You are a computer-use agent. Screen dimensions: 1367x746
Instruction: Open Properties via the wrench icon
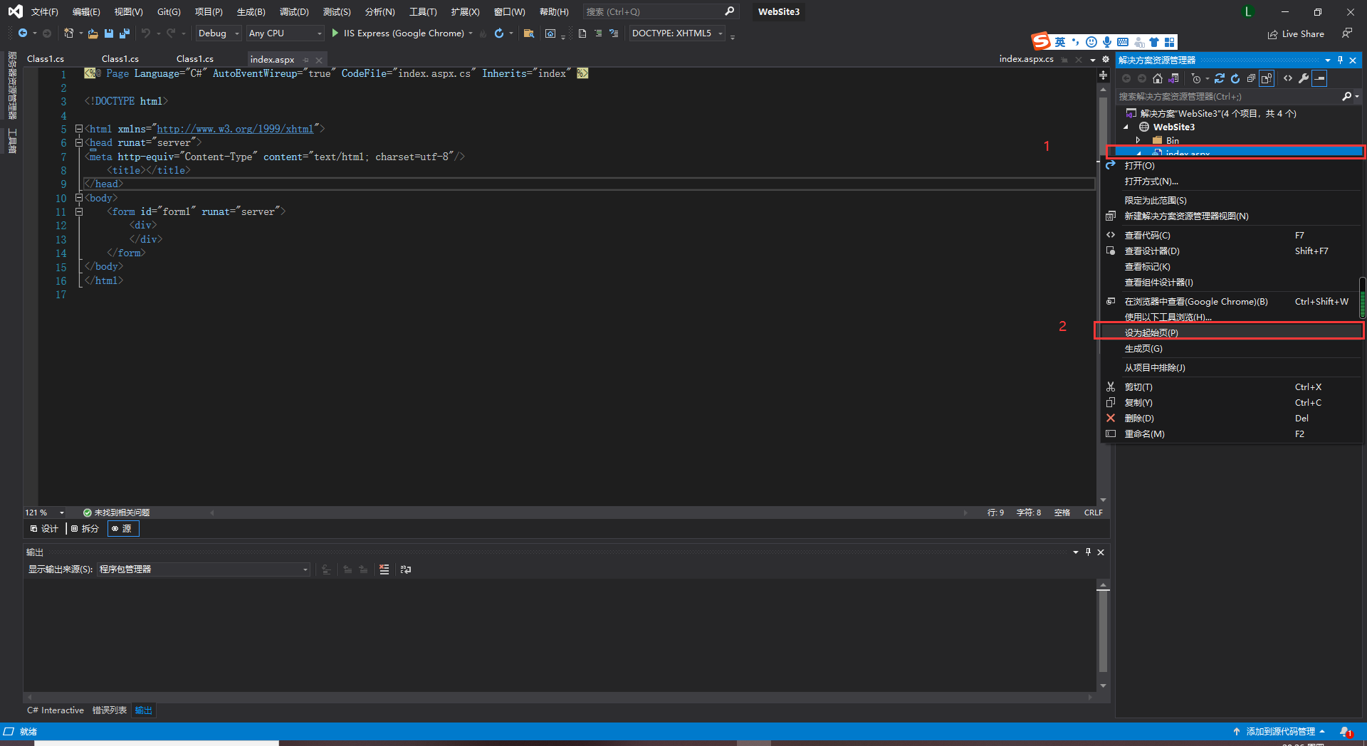(1304, 78)
